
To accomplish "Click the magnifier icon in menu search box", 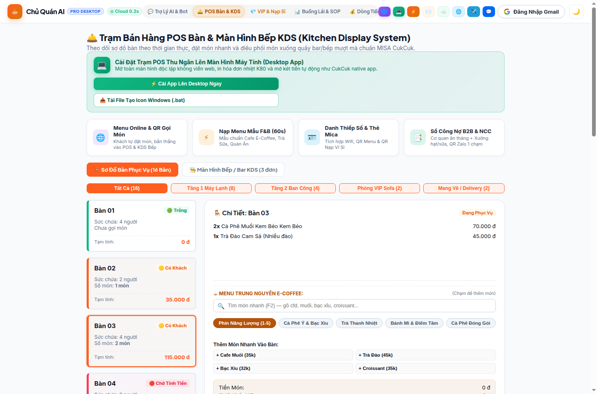I will [x=221, y=306].
